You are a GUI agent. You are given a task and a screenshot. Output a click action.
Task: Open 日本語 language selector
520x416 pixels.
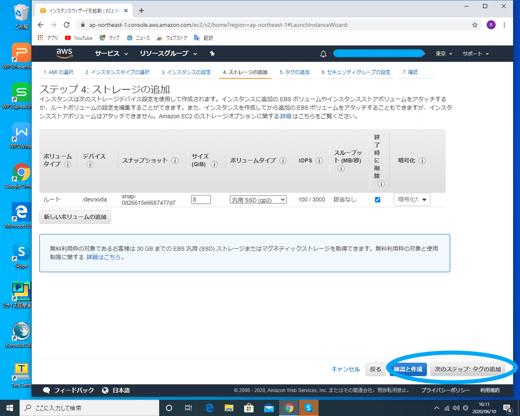[x=116, y=390]
